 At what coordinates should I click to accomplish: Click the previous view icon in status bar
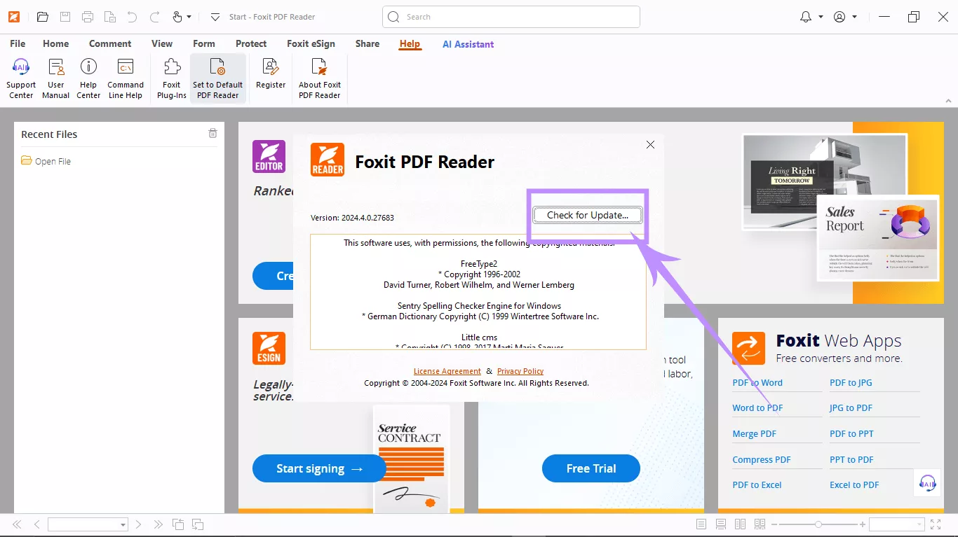point(178,524)
